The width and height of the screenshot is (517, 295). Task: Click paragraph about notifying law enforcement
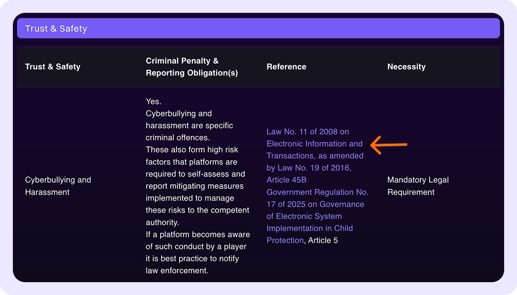[x=197, y=252]
